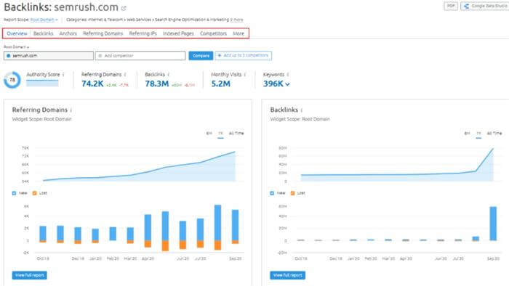Select the Referring Domains tab

(x=103, y=33)
